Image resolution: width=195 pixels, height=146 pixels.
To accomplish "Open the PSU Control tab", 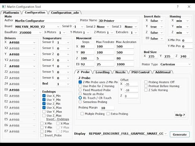I will pos(140,72).
